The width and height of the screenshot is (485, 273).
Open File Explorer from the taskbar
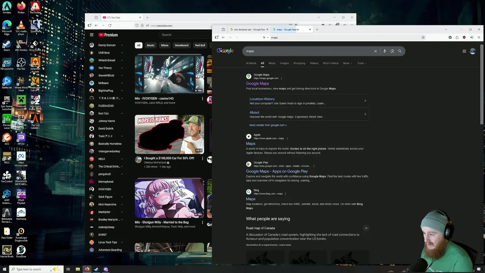coord(78,269)
